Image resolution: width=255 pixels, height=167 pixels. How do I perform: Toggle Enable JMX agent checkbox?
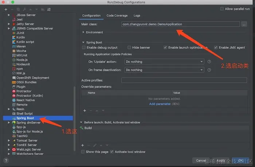tap(216, 47)
